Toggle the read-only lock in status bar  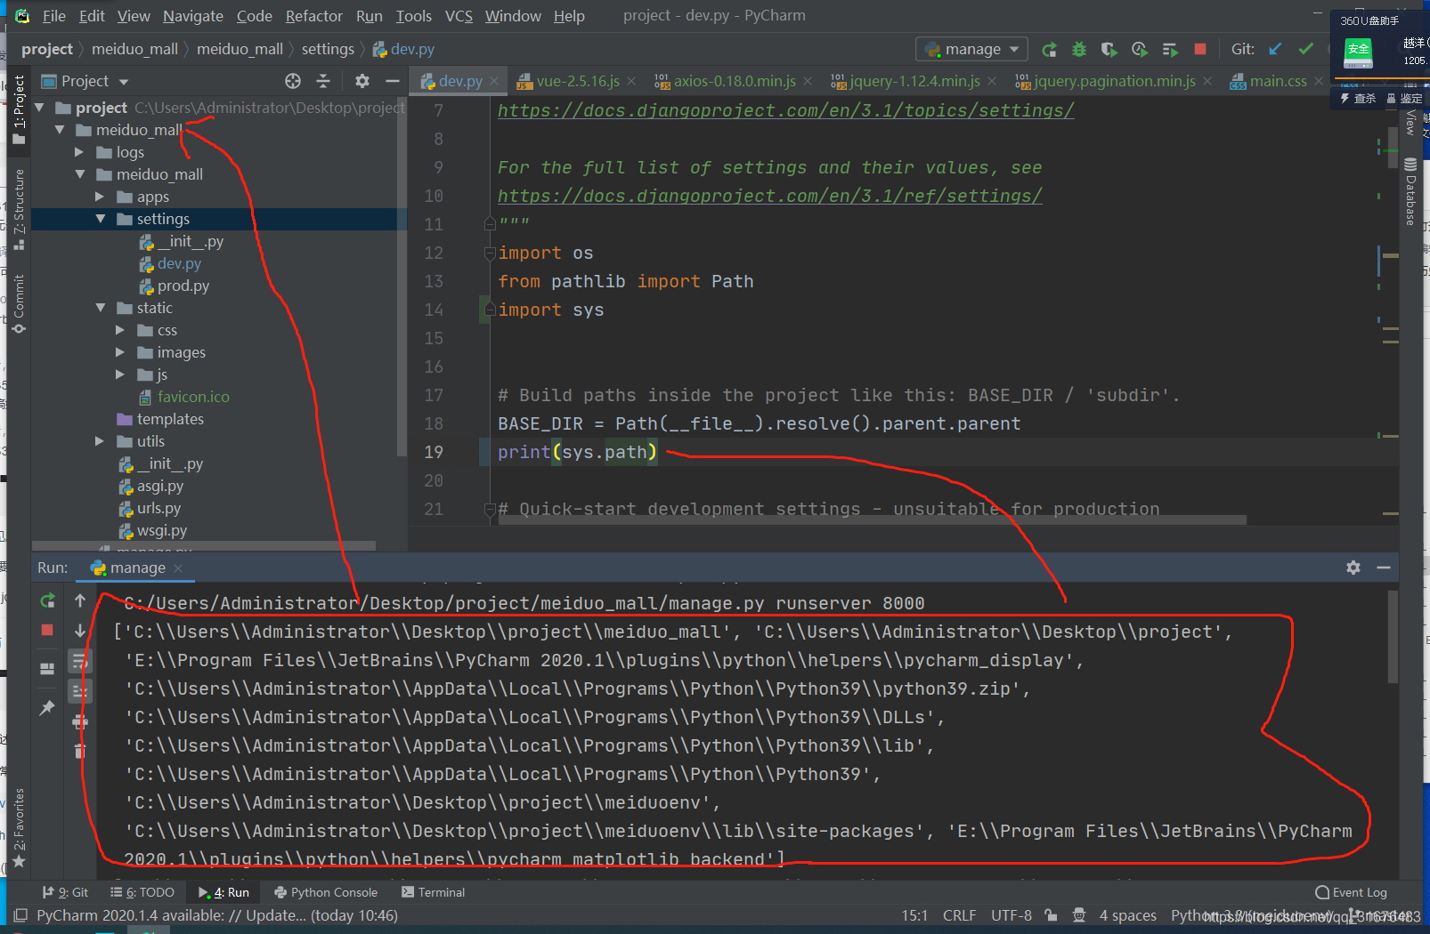pyautogui.click(x=1052, y=915)
